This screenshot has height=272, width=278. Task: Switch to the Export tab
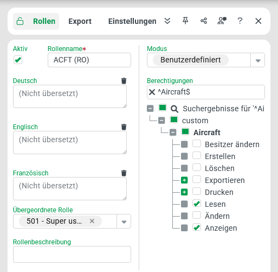tap(80, 21)
